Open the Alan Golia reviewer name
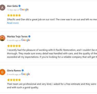This screenshot has width=97, height=94. [12, 6]
